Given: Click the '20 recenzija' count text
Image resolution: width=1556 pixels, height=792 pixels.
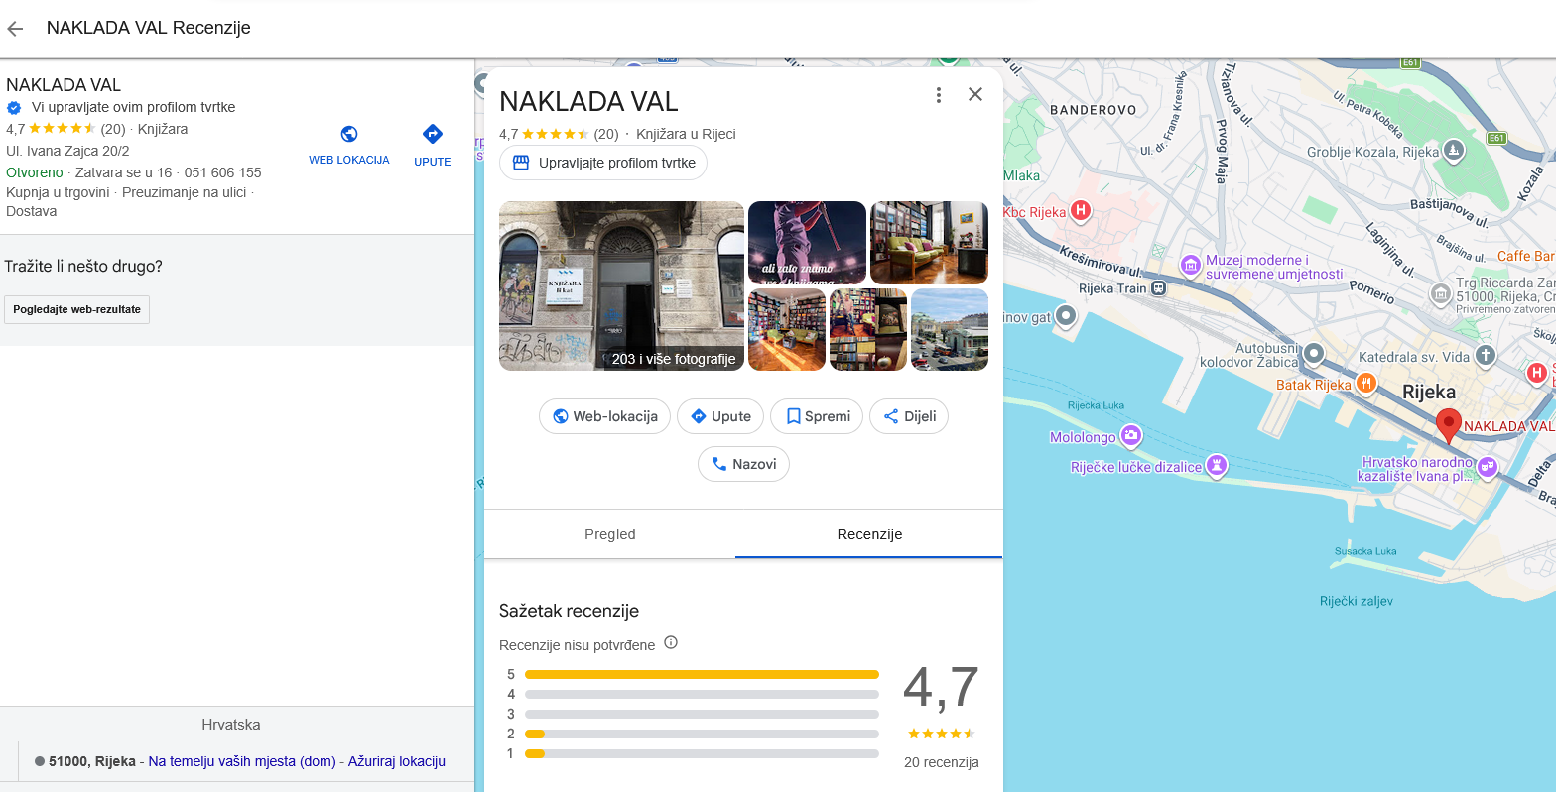Looking at the screenshot, I should click(942, 762).
